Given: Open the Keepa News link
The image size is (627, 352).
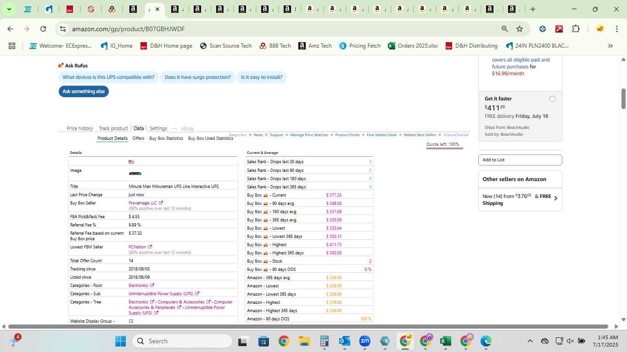Looking at the screenshot, I should click(258, 135).
